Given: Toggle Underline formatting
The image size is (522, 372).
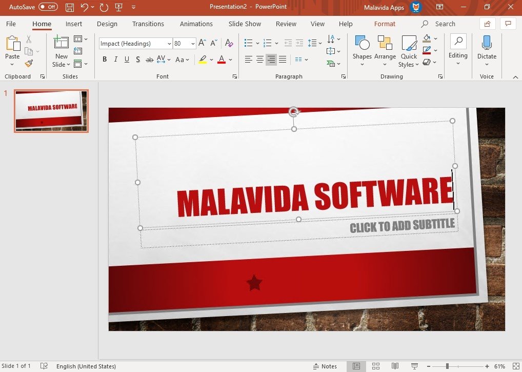Looking at the screenshot, I should point(127,60).
